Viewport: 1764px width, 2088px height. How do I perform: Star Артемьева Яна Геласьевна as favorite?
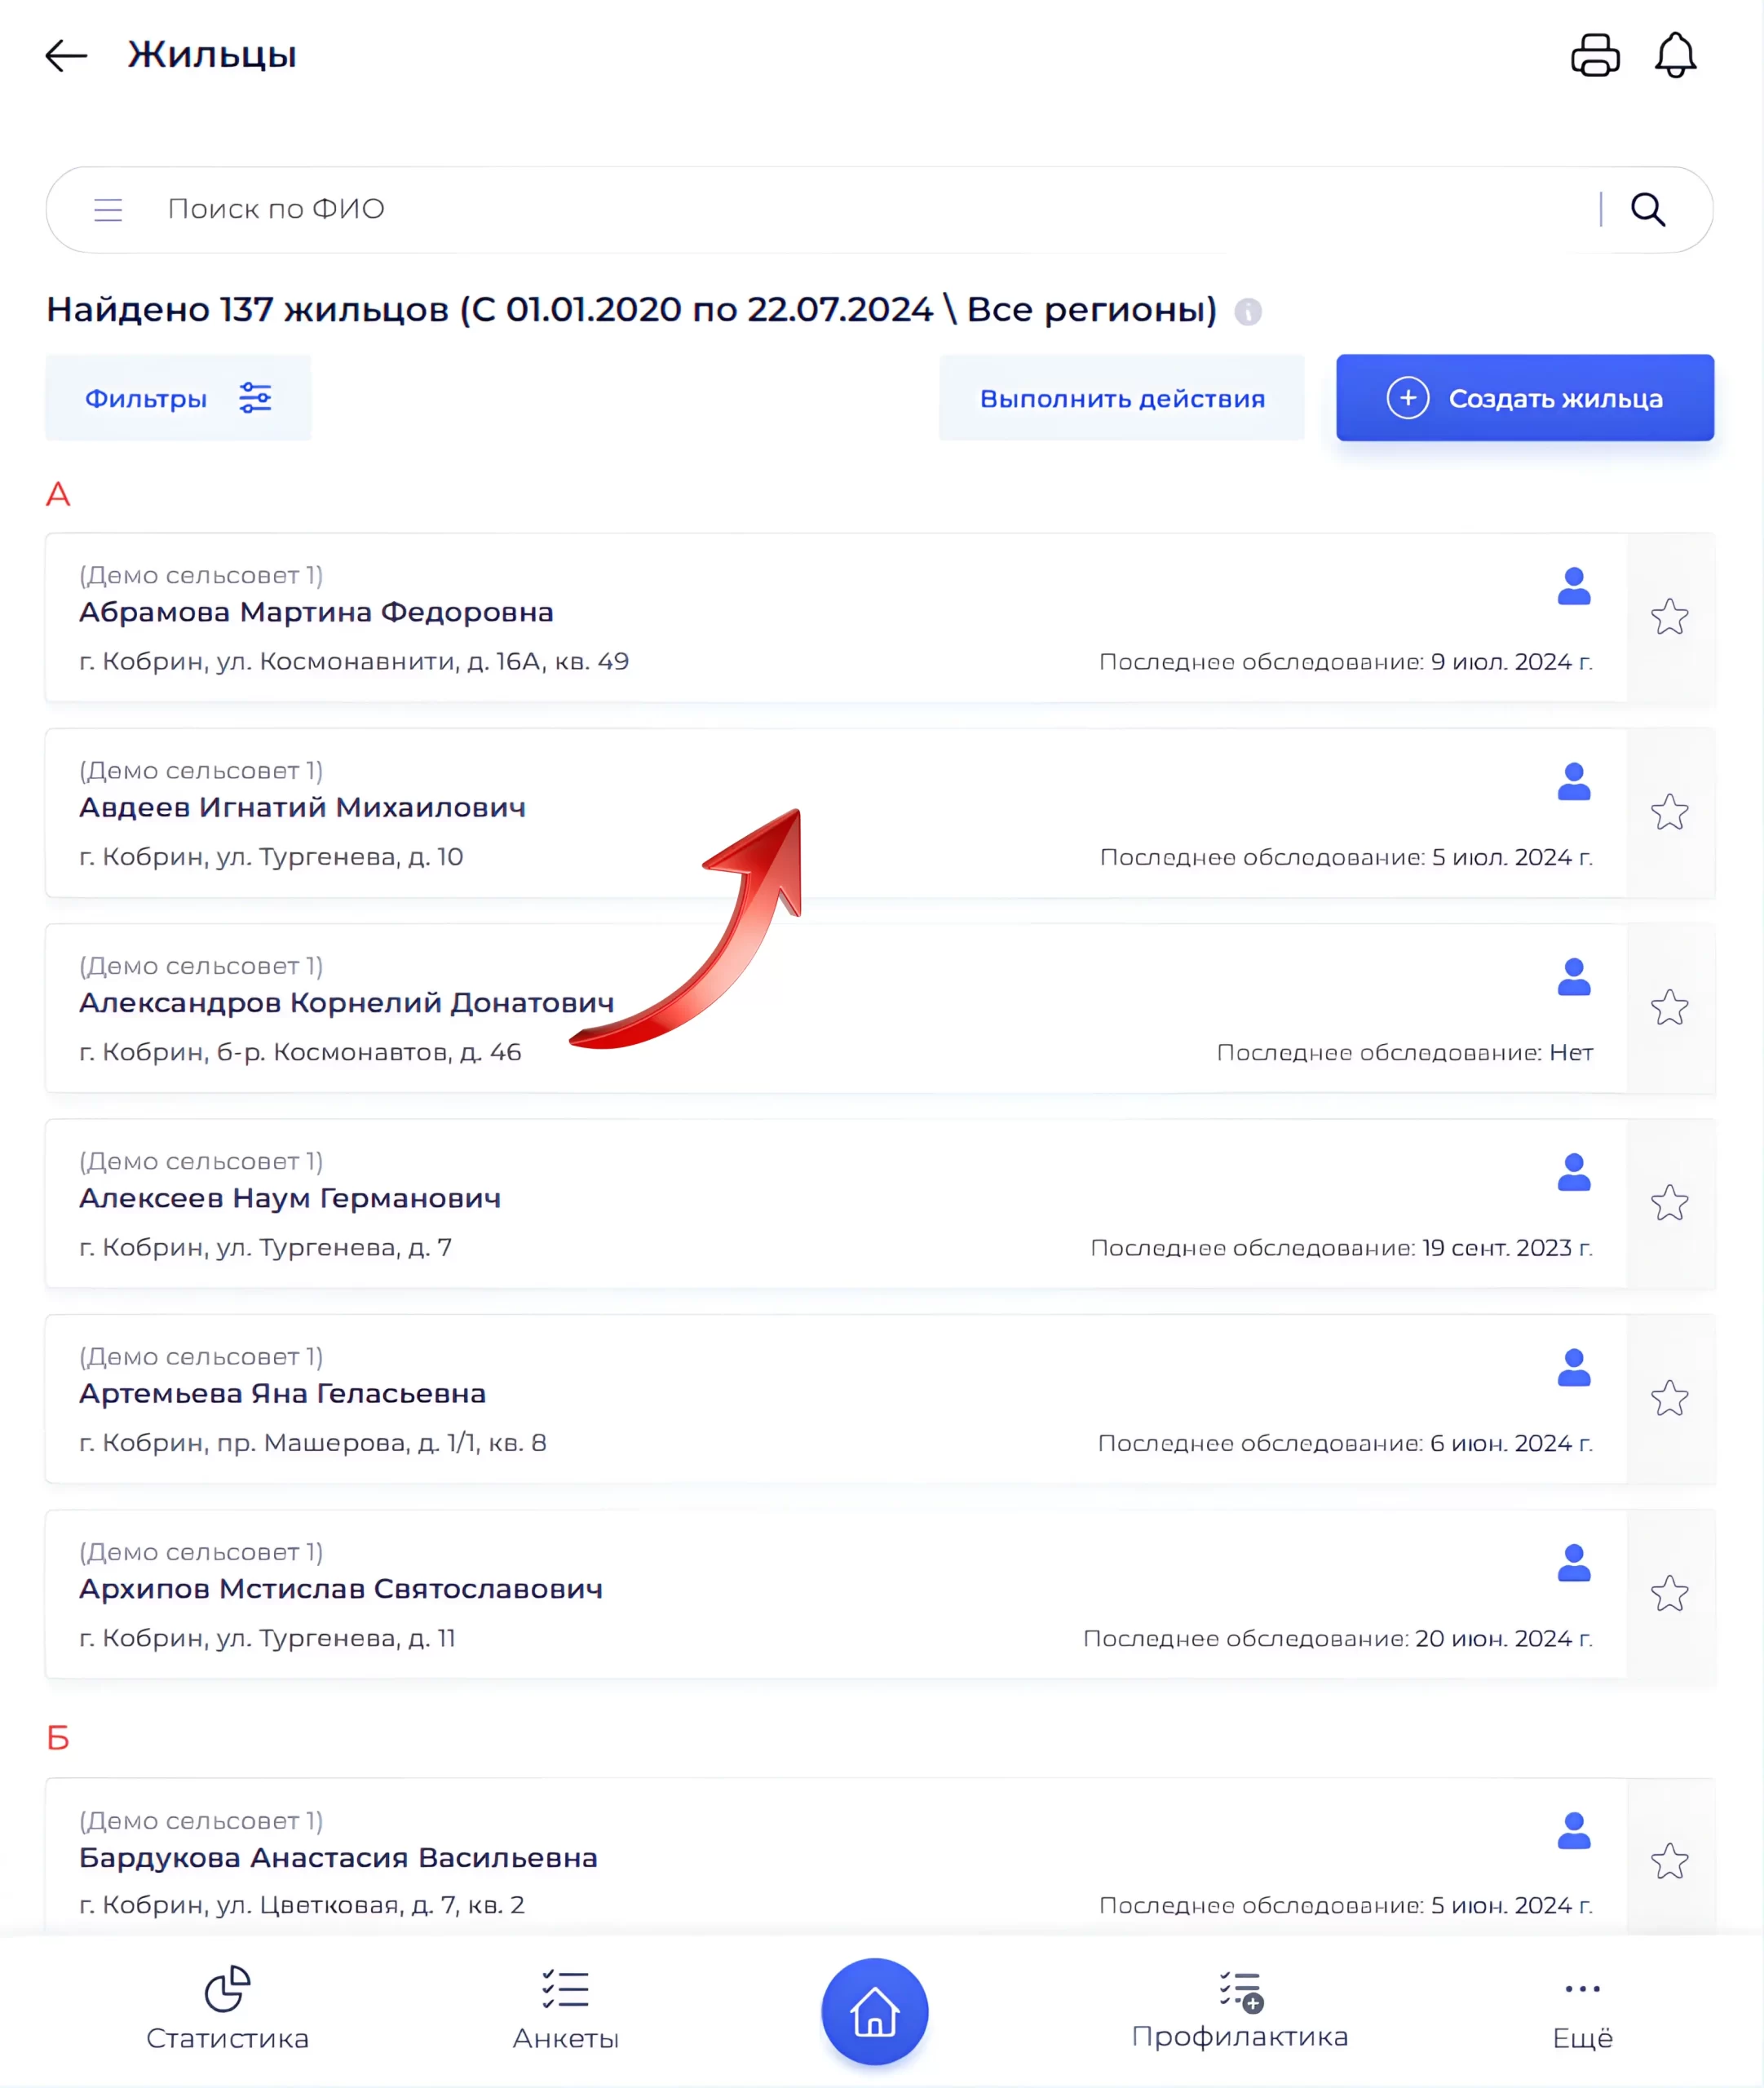tap(1669, 1398)
